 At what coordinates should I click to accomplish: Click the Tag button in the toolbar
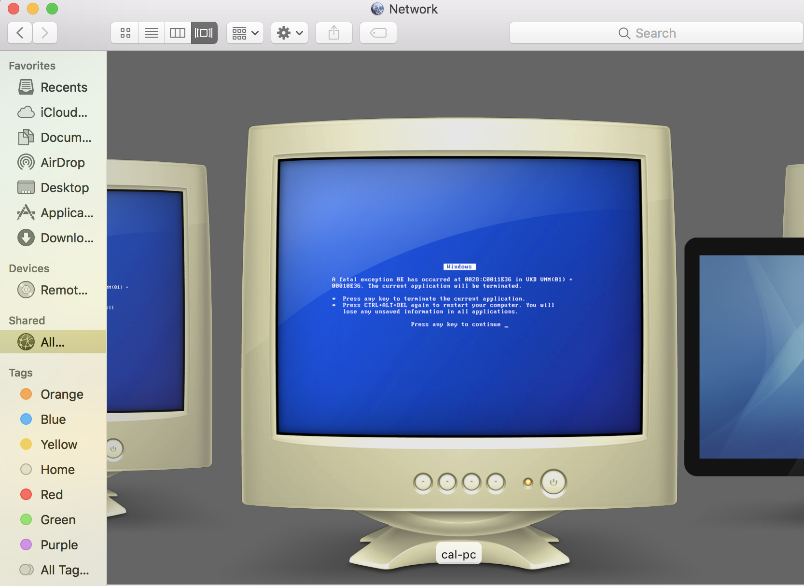378,33
